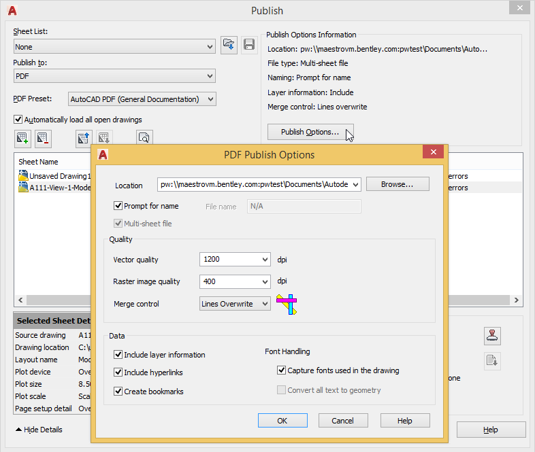This screenshot has width=535, height=452.
Task: Click the Move Sheet Up icon
Action: 84,139
